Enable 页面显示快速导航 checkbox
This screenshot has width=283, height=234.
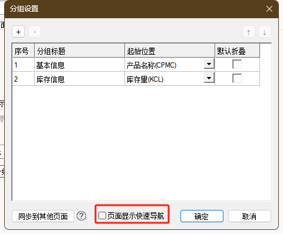(x=102, y=216)
